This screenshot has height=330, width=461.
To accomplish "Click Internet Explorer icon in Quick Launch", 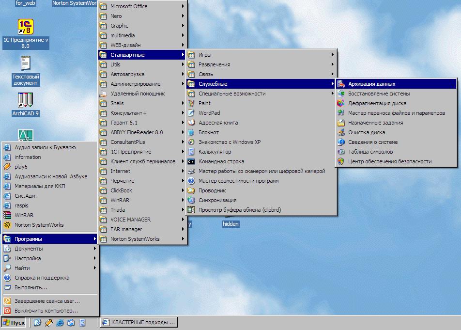I will (x=60, y=323).
